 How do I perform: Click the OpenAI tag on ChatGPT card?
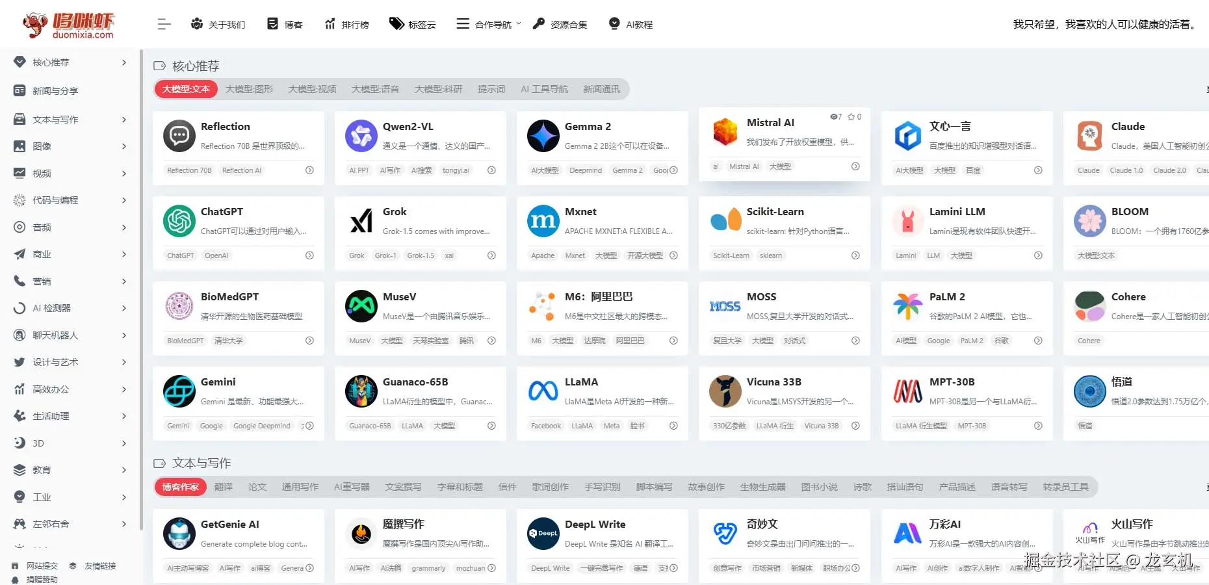(x=216, y=255)
